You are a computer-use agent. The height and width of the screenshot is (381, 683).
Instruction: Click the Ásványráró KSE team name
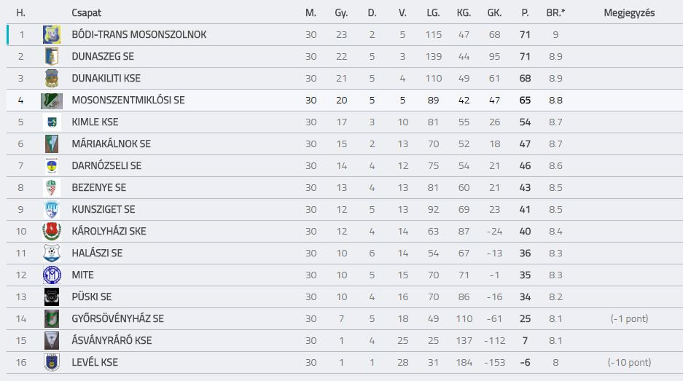coord(112,340)
